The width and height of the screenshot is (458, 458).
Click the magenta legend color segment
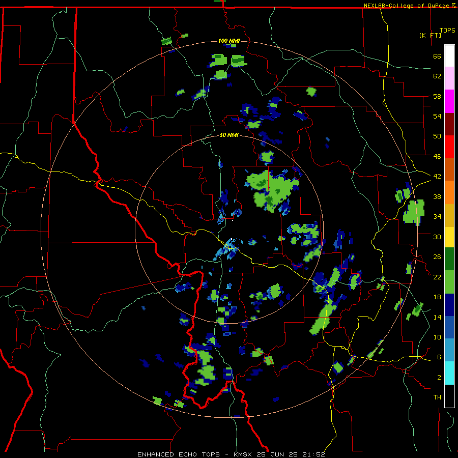(449, 101)
